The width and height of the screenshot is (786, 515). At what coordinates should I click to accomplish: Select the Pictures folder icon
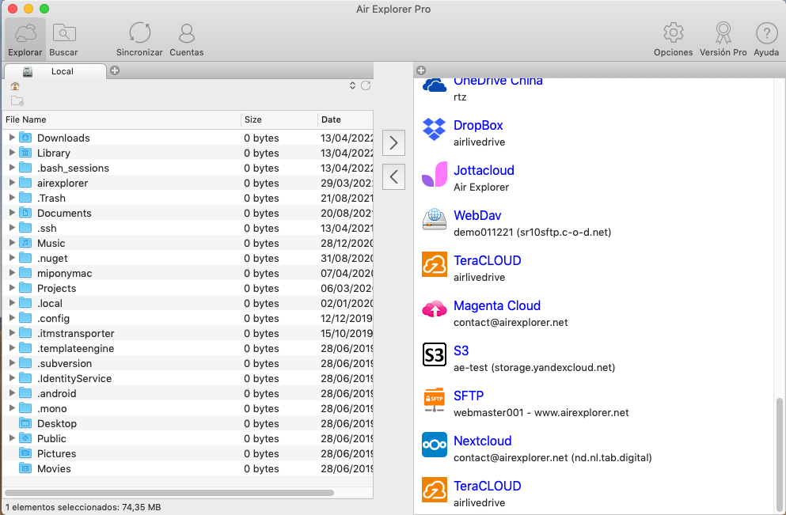click(x=25, y=453)
